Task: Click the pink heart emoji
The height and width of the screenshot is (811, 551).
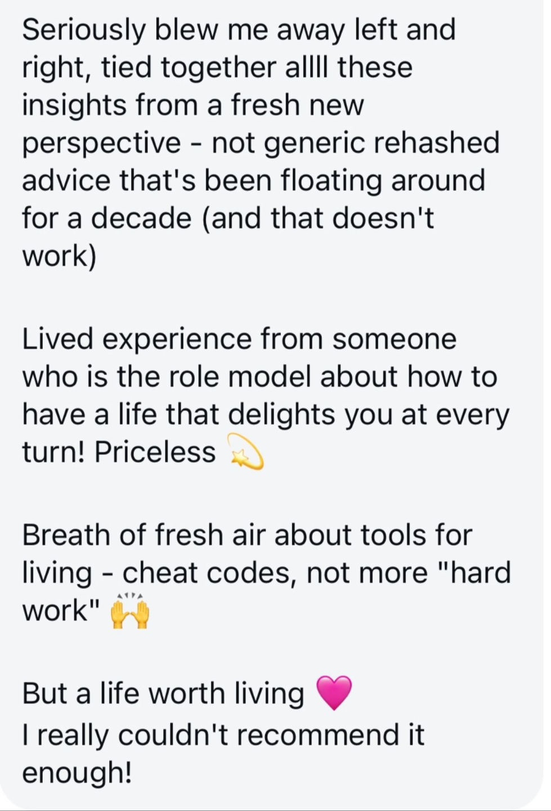Action: 334,693
